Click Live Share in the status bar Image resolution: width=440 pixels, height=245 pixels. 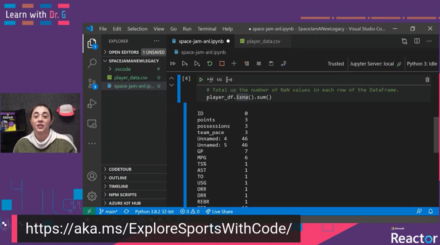(x=219, y=212)
